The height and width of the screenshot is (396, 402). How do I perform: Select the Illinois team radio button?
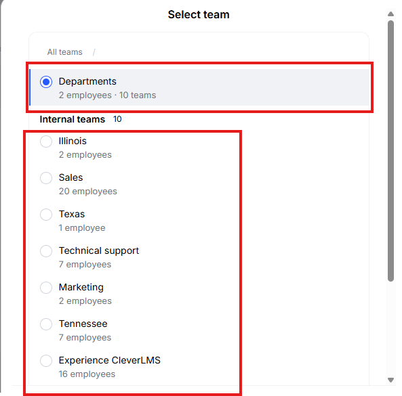[x=46, y=141]
